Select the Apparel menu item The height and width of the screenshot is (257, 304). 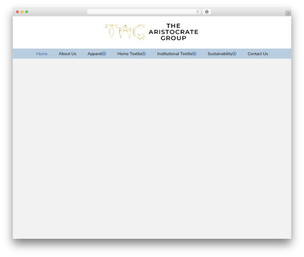click(95, 53)
